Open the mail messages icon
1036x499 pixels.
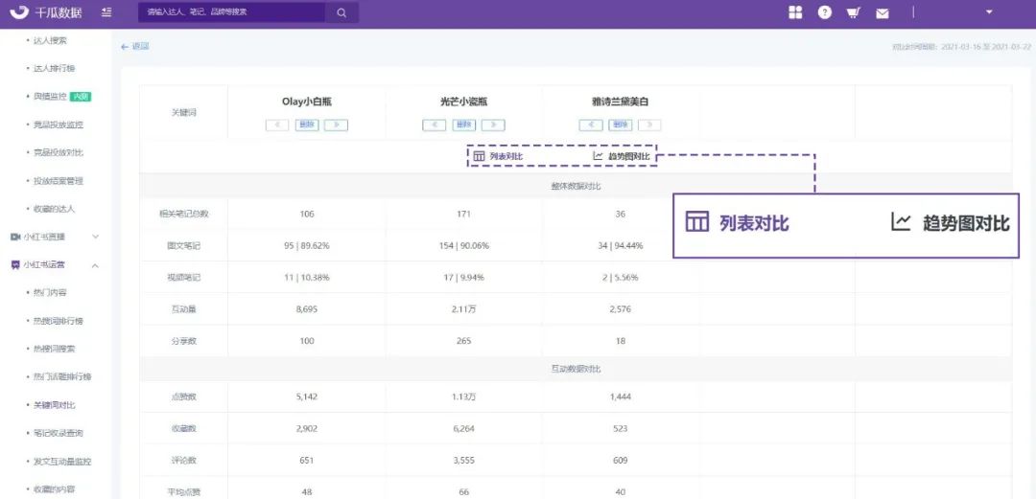[x=883, y=13]
